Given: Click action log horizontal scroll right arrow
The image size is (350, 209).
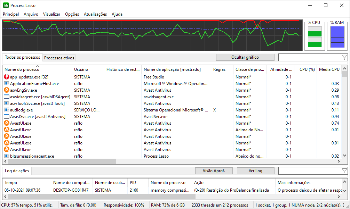Looking at the screenshot, I should click(x=339, y=197).
